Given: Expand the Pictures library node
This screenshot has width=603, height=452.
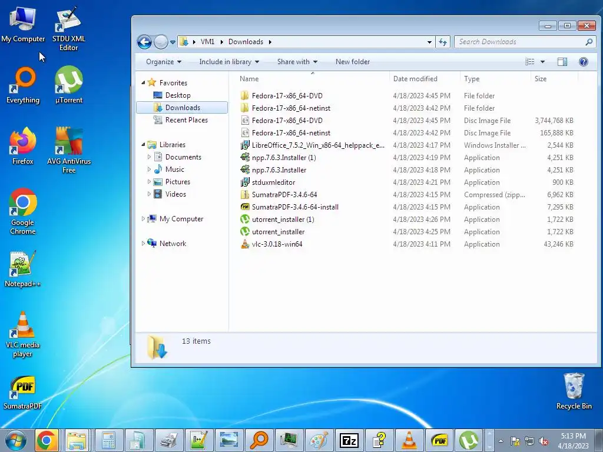Looking at the screenshot, I should pos(149,182).
